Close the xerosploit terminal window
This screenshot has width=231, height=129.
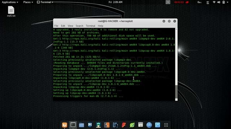[175, 21]
